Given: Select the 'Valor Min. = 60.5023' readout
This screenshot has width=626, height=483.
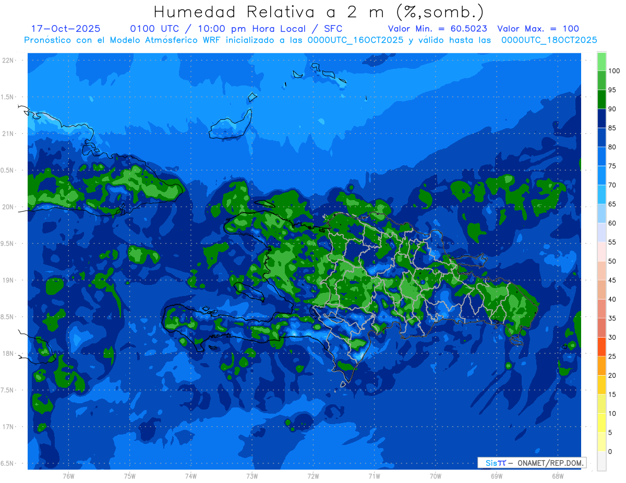Looking at the screenshot, I should click(x=438, y=29).
